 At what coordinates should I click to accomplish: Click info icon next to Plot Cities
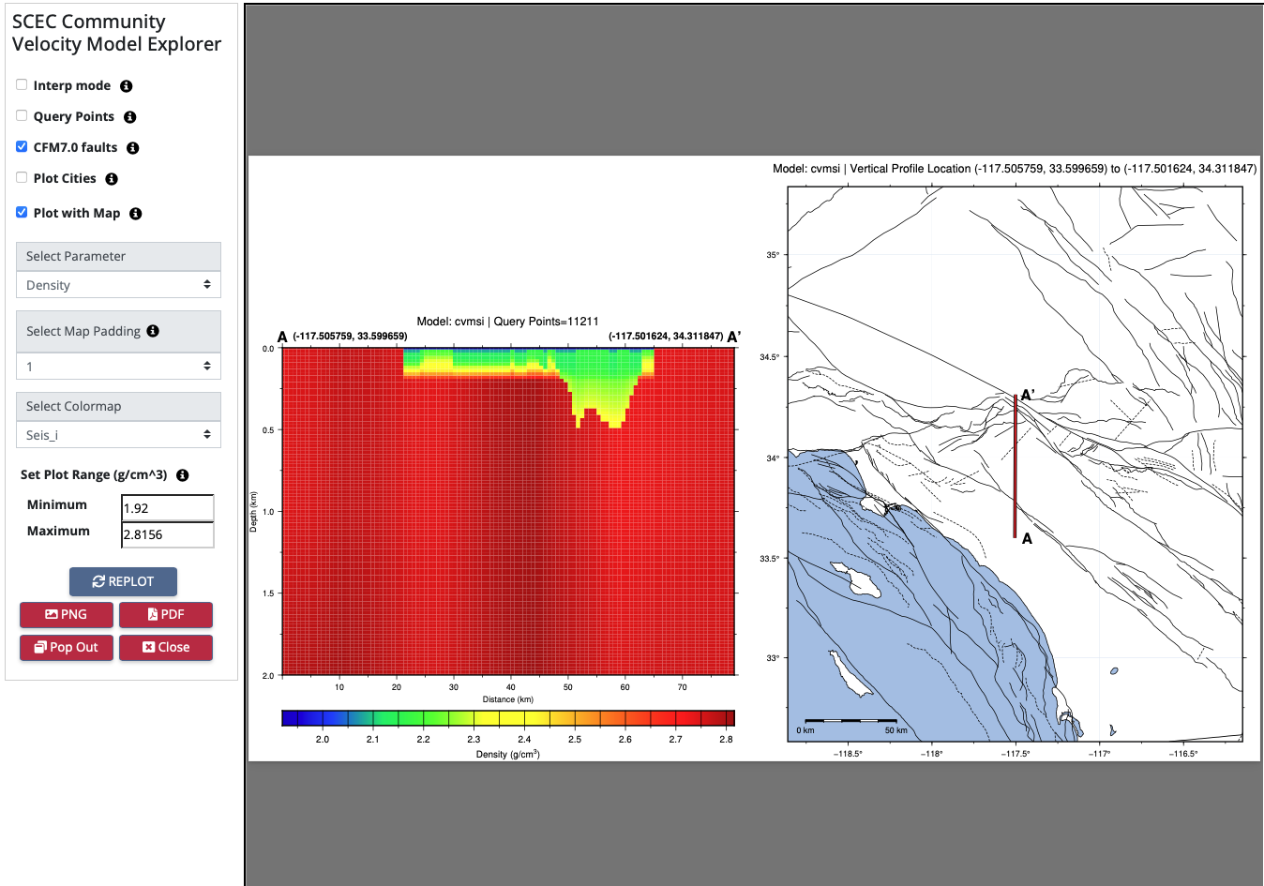pyautogui.click(x=111, y=179)
